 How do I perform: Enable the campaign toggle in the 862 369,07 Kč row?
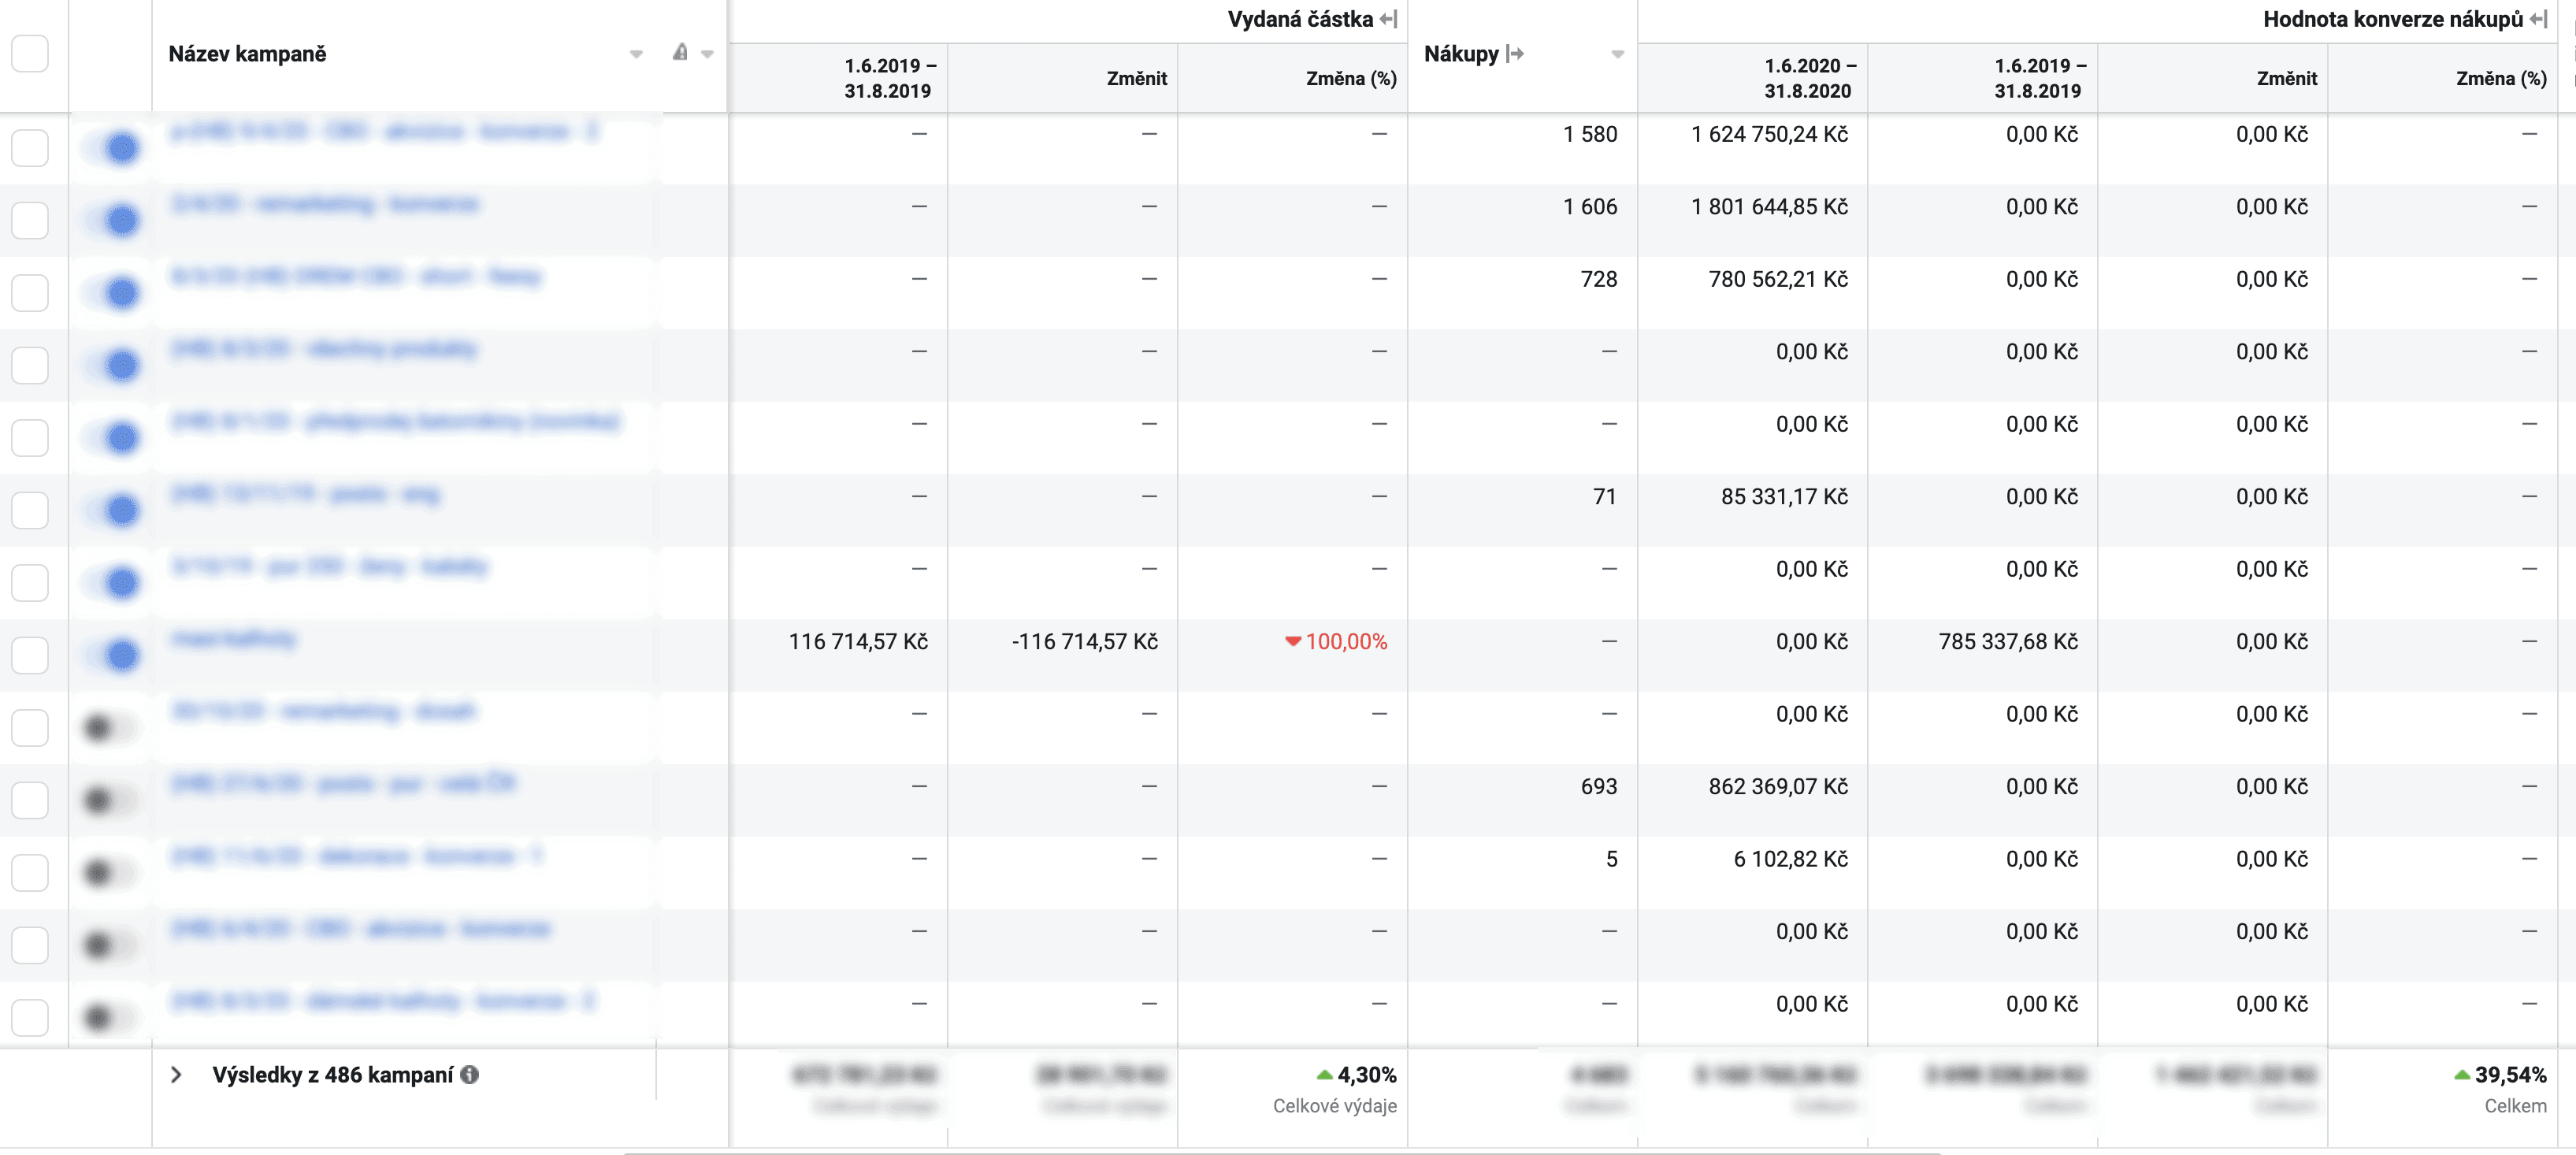coord(108,800)
